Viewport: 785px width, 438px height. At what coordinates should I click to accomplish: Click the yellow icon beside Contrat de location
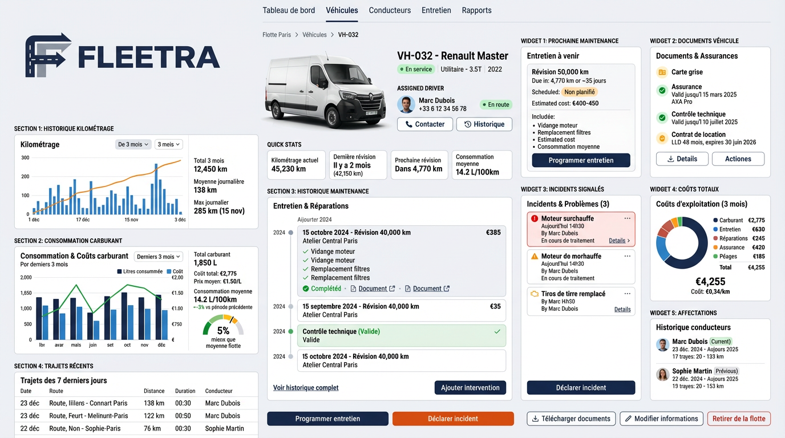(662, 138)
